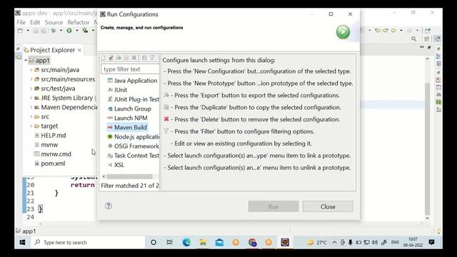Screen dimensions: 457x257
Task: Click the configuration list horizontal scrollbar
Action: point(129,176)
